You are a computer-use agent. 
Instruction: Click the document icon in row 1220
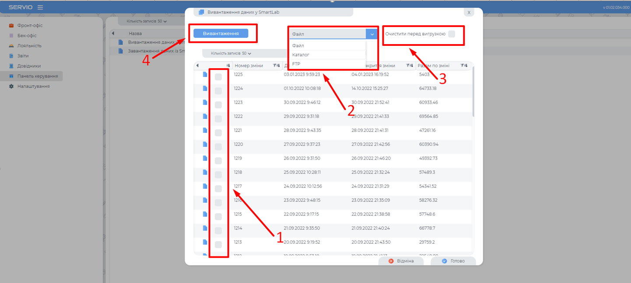click(x=205, y=145)
